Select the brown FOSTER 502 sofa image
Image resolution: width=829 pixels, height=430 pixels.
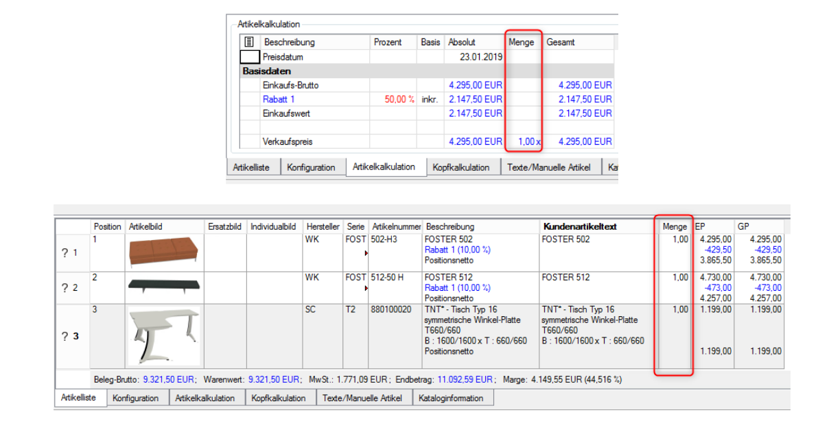[163, 252]
